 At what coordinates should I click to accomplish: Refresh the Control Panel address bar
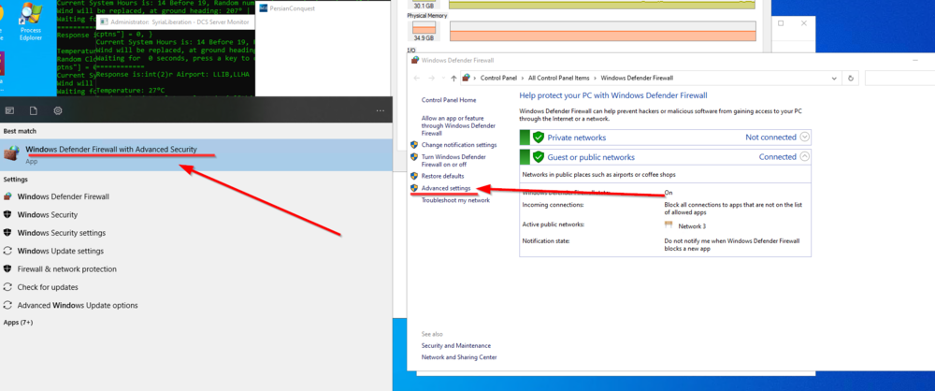coord(851,79)
